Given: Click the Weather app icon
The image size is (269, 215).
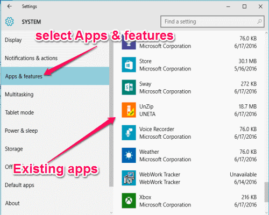Looking at the screenshot, I should [129, 155].
